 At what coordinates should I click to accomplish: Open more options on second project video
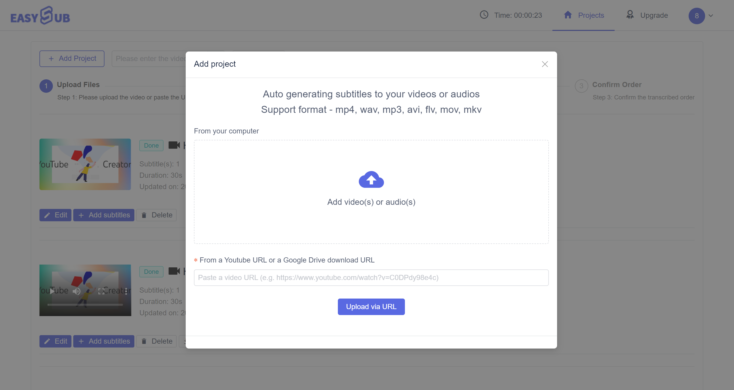tap(126, 291)
